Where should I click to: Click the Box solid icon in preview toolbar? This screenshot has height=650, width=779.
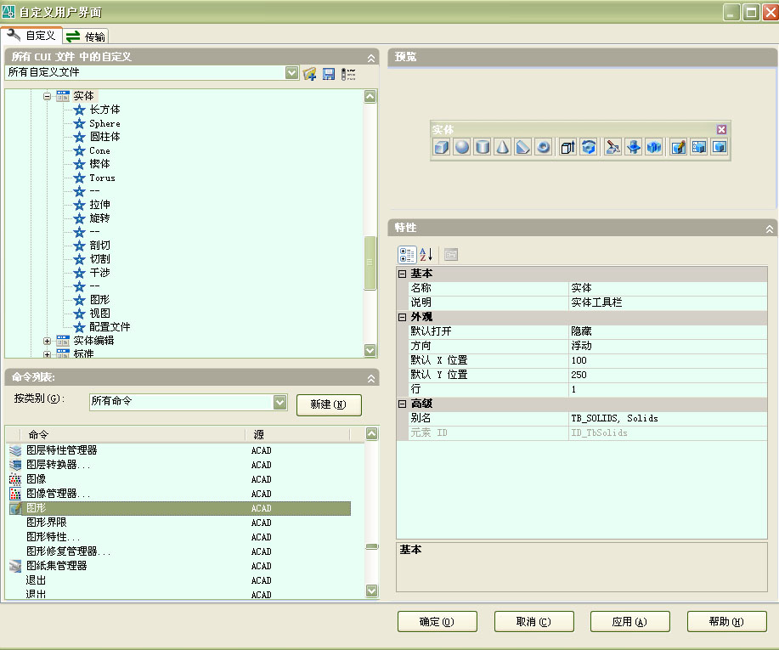441,147
